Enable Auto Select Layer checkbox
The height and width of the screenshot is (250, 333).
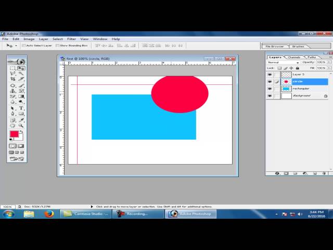click(x=24, y=45)
